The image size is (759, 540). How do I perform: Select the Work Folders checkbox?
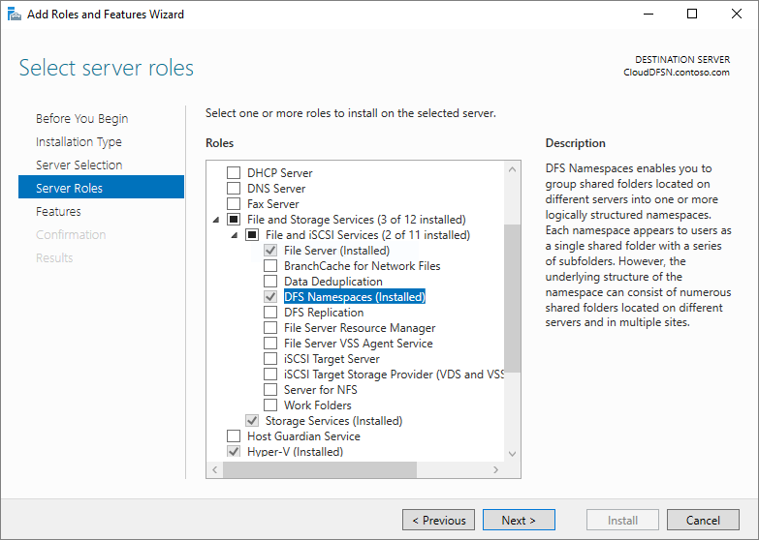(270, 405)
